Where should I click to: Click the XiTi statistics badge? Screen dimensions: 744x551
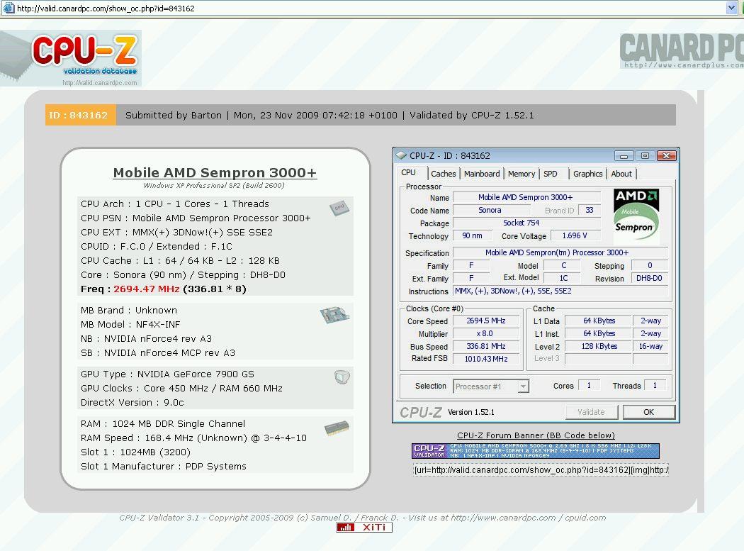point(364,528)
